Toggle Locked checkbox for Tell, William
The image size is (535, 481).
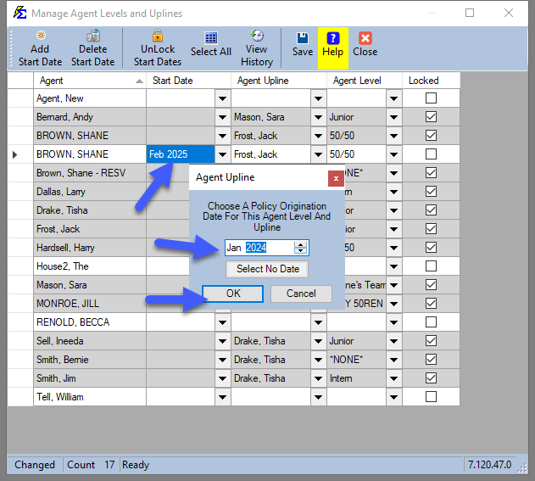pos(431,397)
